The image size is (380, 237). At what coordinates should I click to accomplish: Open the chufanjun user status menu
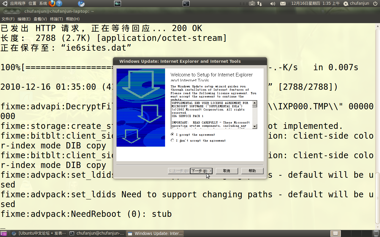(356, 4)
